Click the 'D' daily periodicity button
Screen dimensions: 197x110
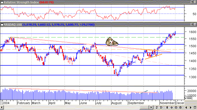[x=161, y=107]
